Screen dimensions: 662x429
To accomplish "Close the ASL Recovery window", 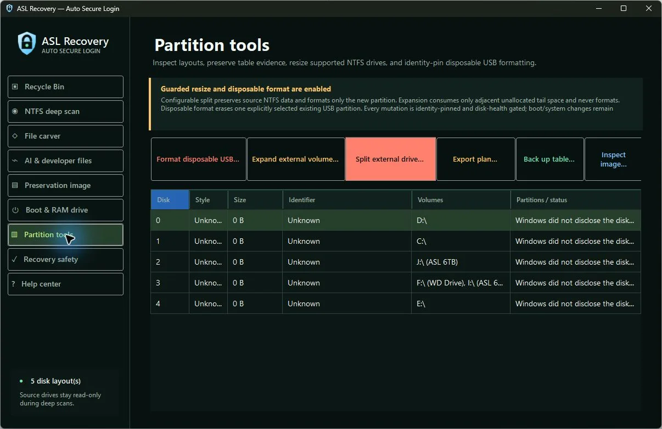I will [x=649, y=8].
